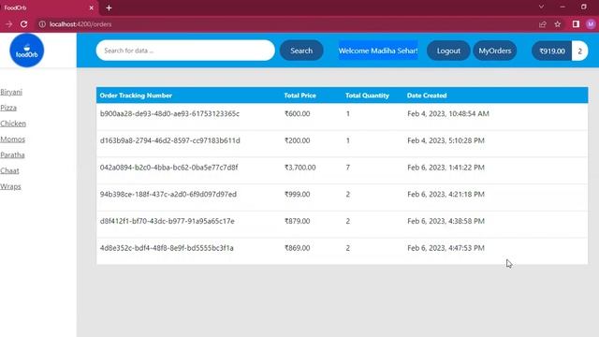Click the Total Price column header
Screen dimensions: 599x337
click(299, 95)
